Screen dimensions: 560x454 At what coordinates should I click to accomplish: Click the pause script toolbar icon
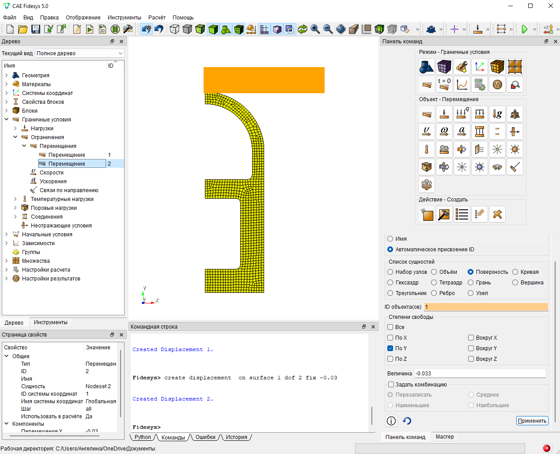(x=115, y=29)
